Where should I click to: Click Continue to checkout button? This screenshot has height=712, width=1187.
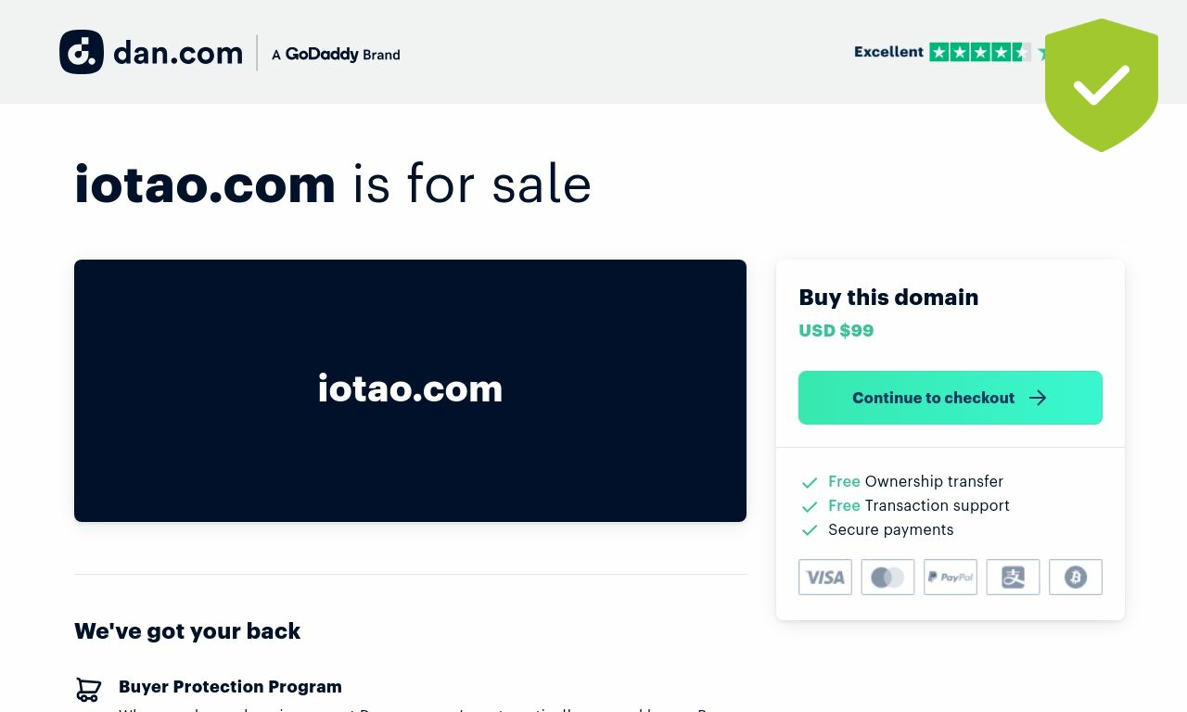[951, 398]
